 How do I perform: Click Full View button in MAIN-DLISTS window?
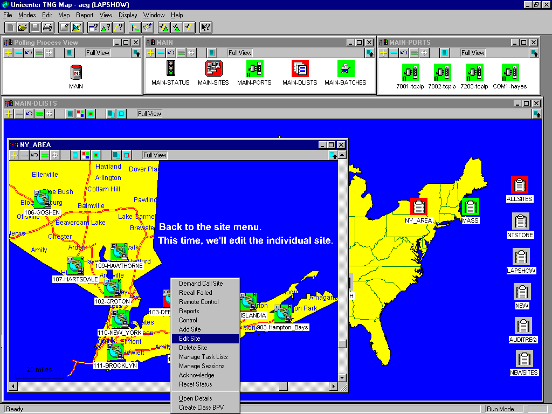pyautogui.click(x=149, y=114)
